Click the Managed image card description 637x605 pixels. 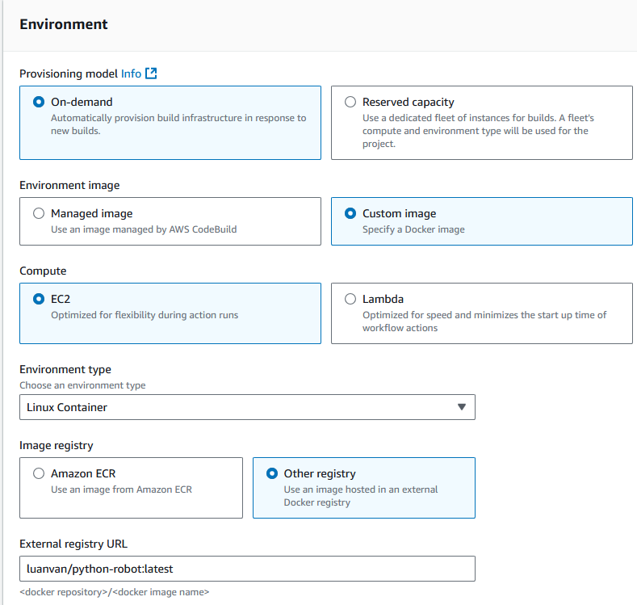(x=144, y=229)
